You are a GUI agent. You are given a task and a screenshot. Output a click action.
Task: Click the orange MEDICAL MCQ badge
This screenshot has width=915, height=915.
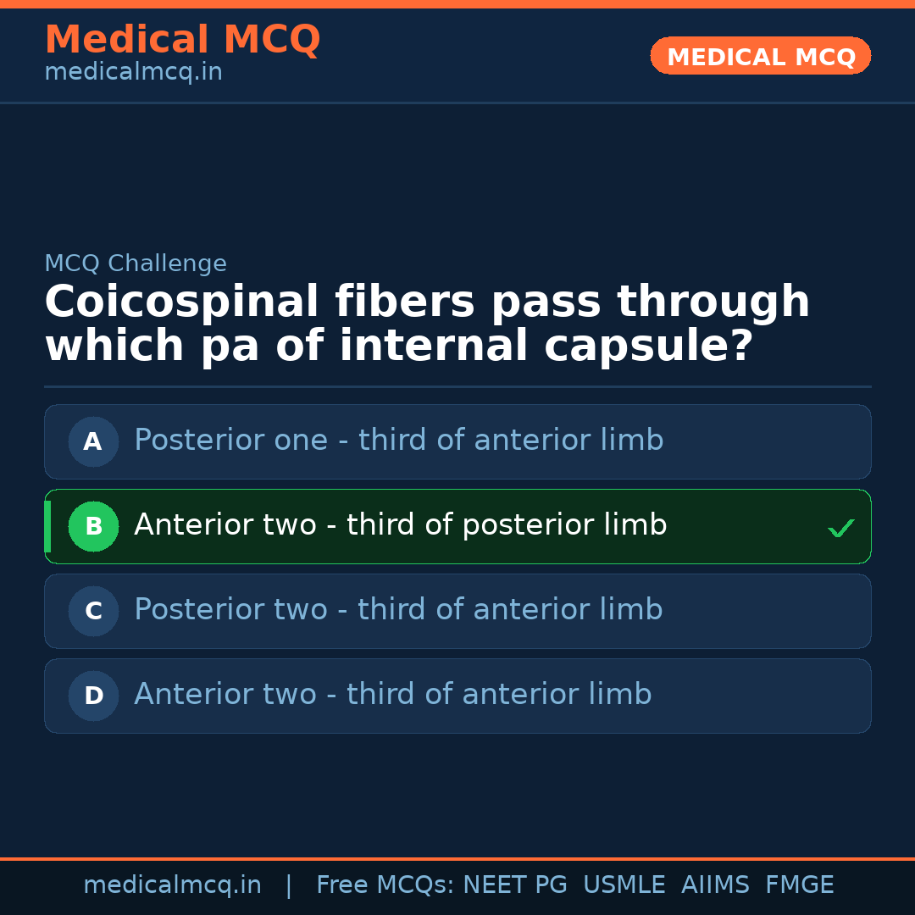coord(760,57)
